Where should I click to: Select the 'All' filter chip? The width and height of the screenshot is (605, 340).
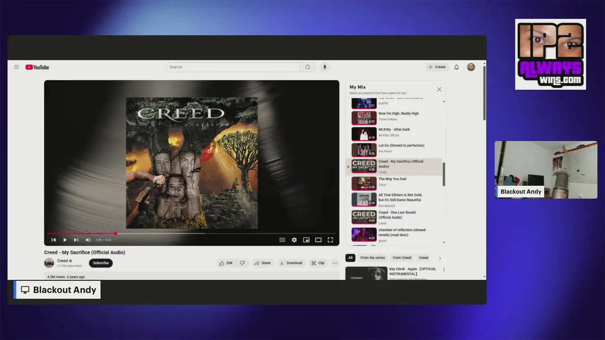coord(350,258)
